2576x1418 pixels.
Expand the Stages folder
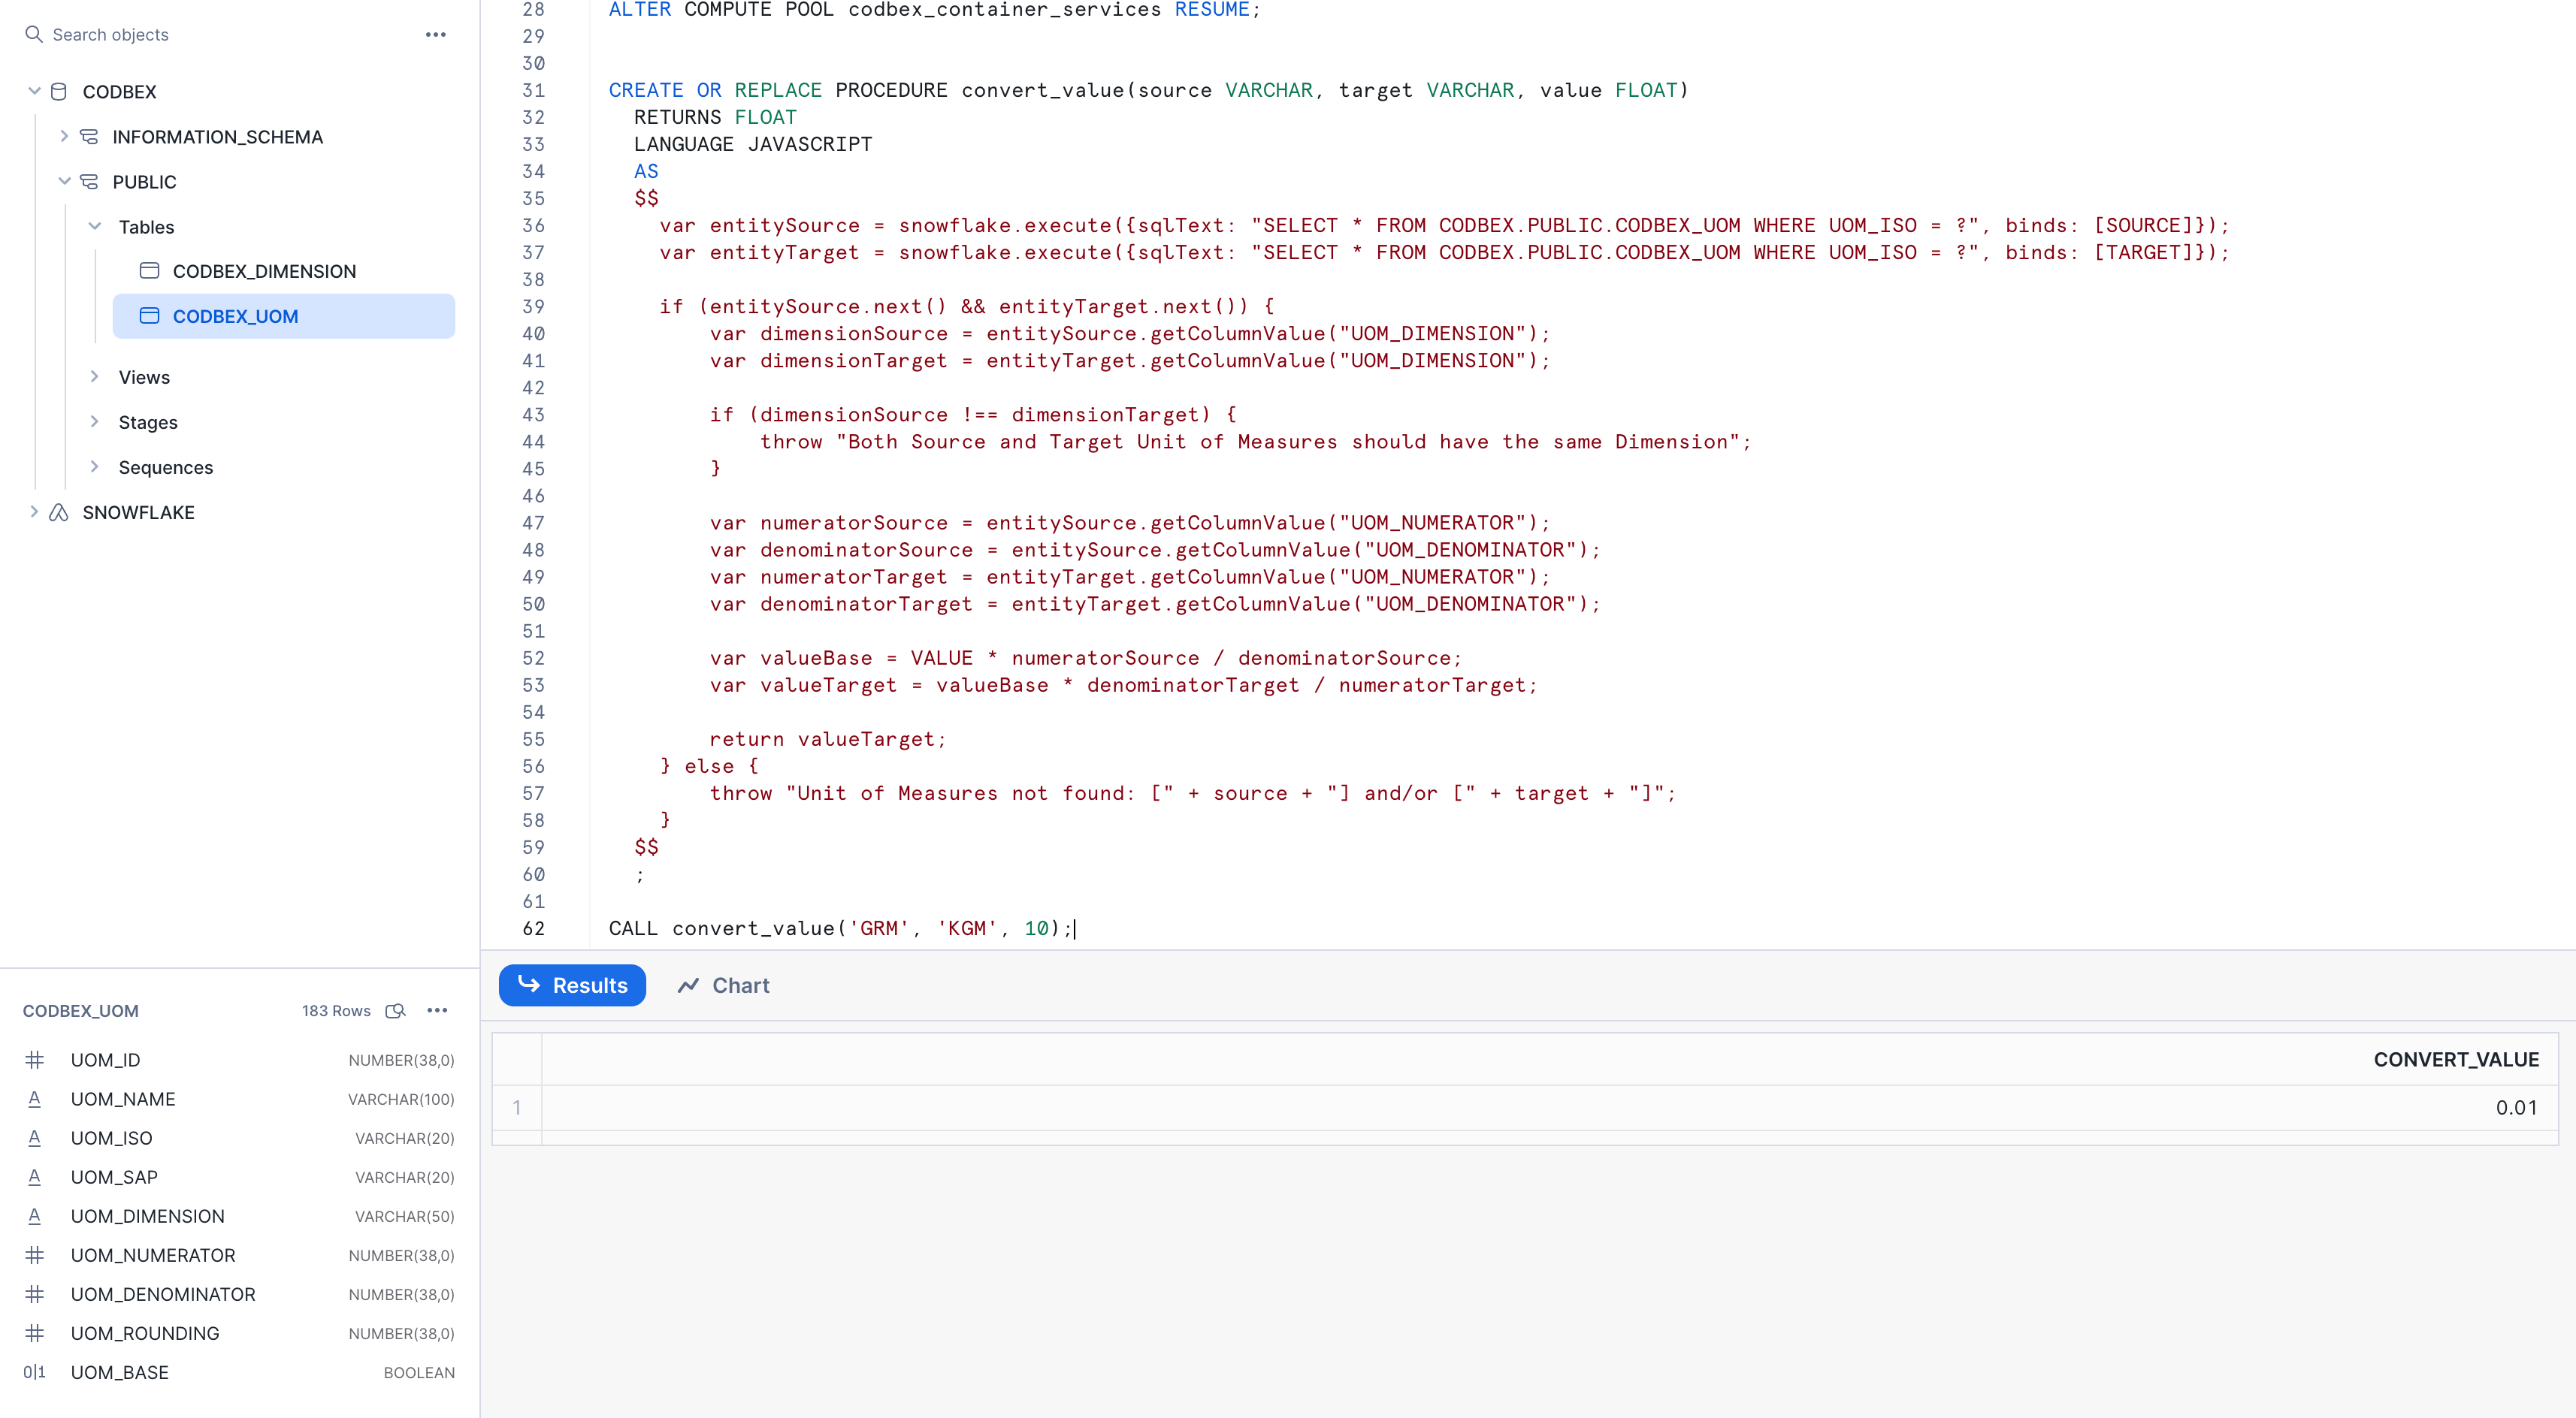95,421
